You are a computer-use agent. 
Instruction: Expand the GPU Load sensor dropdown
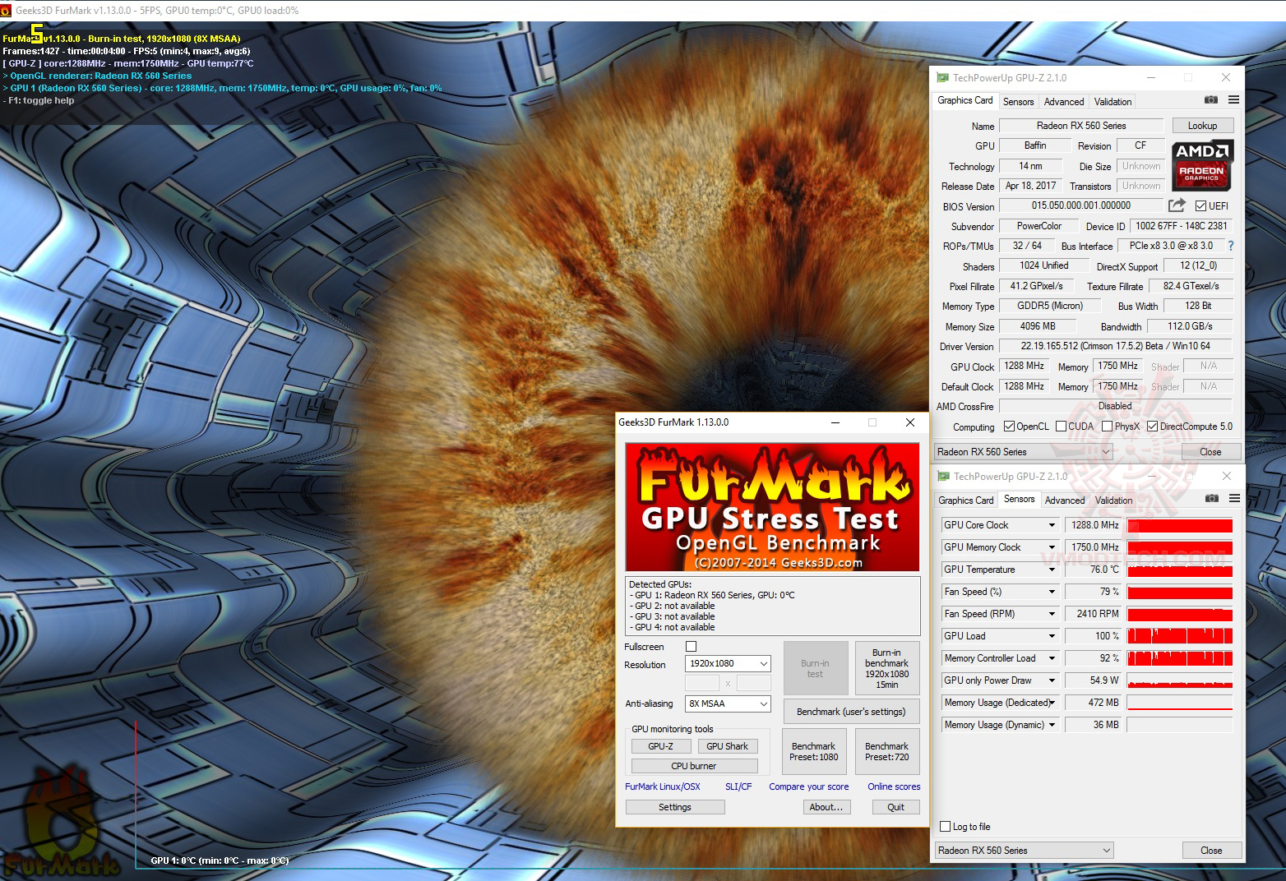(1051, 636)
